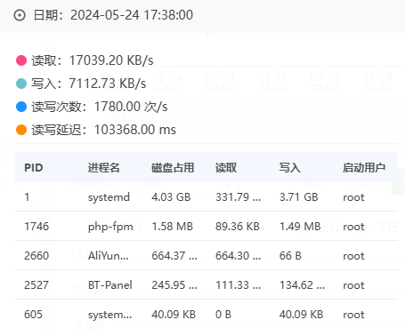Click the PID column header
Screen dimensions: 405x336
[34, 168]
